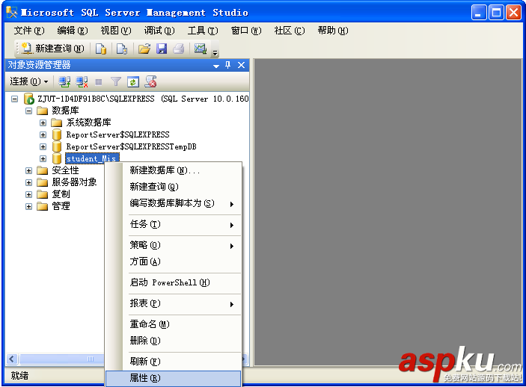The image size is (526, 387).
Task: Click the Stop square icon in Object Explorer
Action: tap(99, 81)
